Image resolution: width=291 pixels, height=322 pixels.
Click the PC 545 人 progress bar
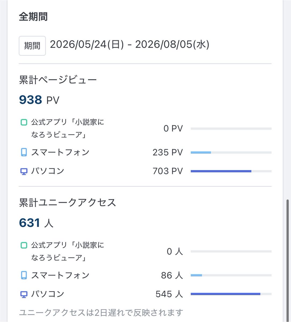[x=231, y=294]
